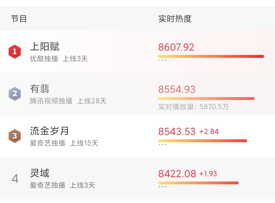Image resolution: width=275 pixels, height=203 pixels.
Task: Open the 上阳赋 show title
Action: tap(45, 47)
